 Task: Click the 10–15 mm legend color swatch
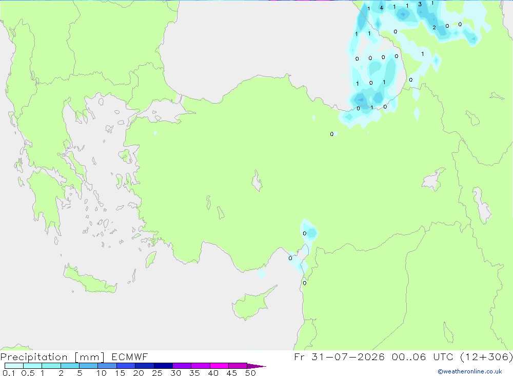[107, 366]
